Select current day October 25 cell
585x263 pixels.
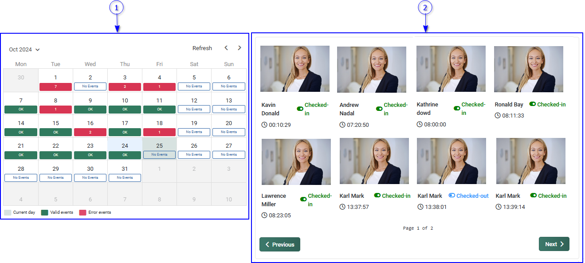(x=159, y=149)
